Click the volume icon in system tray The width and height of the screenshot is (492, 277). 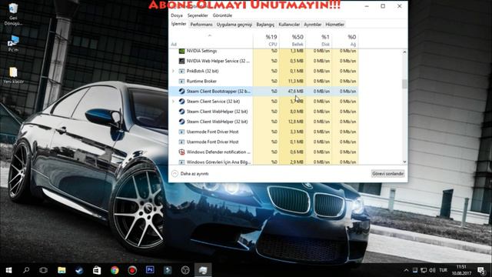432,270
